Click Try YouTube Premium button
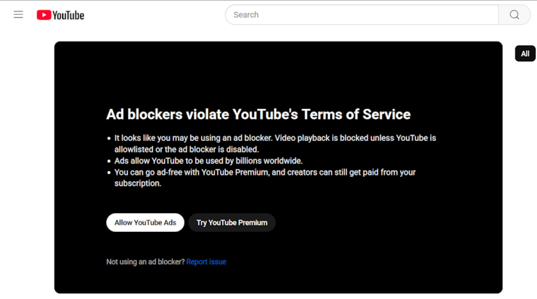Screen dimensions: 537x299 click(232, 222)
